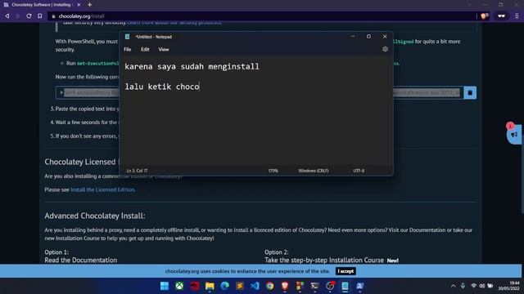The height and width of the screenshot is (294, 524).
Task: Open Brave Shields lion icon
Action: click(x=484, y=16)
